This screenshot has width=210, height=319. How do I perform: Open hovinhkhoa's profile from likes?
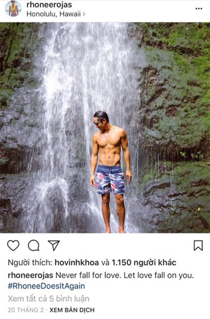coord(77,263)
